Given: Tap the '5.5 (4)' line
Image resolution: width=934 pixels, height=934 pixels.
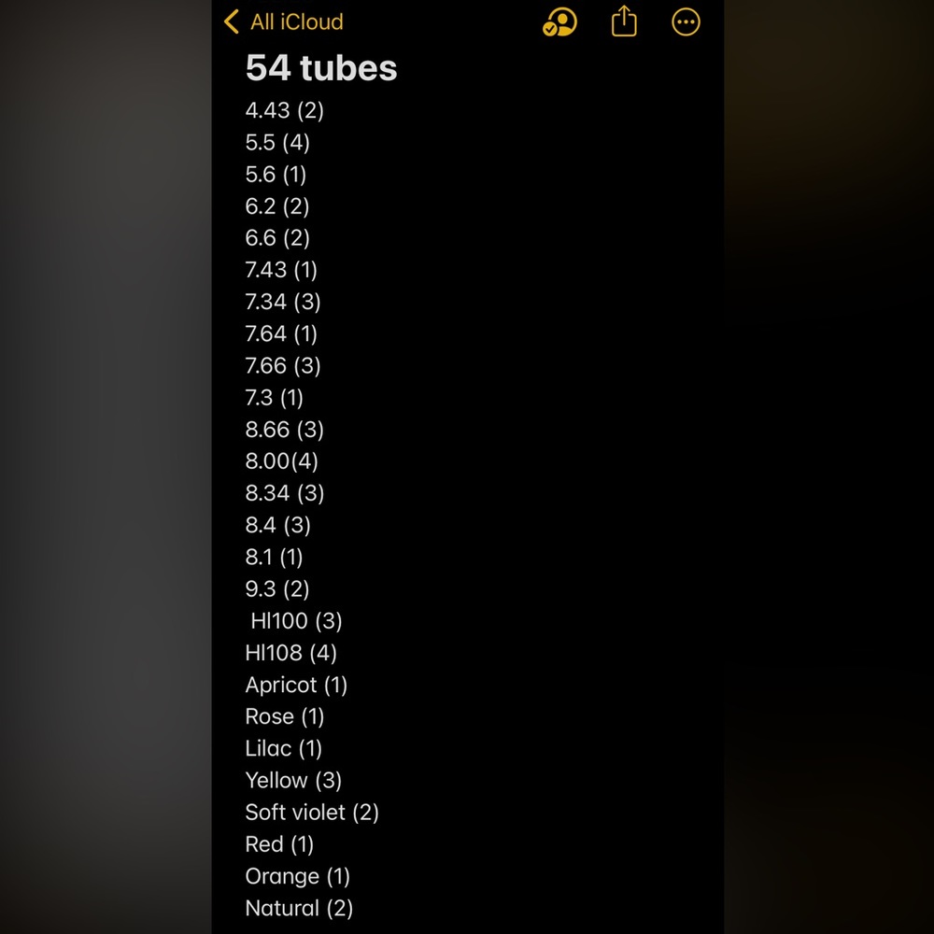Looking at the screenshot, I should [x=277, y=142].
